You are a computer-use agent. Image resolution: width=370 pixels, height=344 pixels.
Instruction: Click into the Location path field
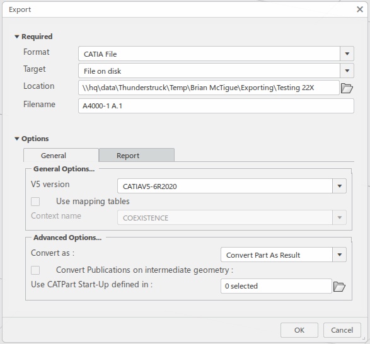[x=209, y=88]
